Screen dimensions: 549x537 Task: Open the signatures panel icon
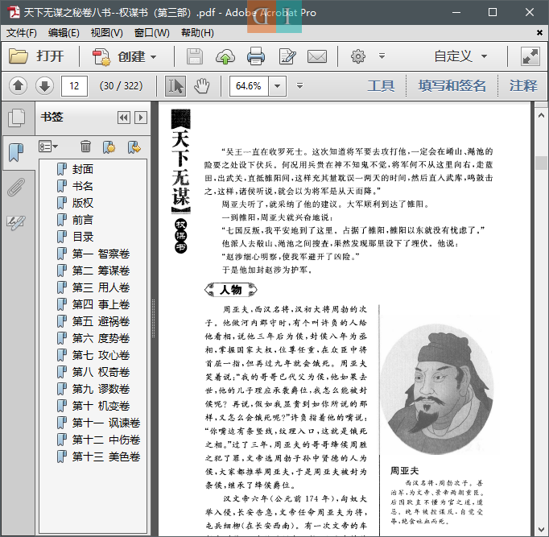(x=16, y=222)
